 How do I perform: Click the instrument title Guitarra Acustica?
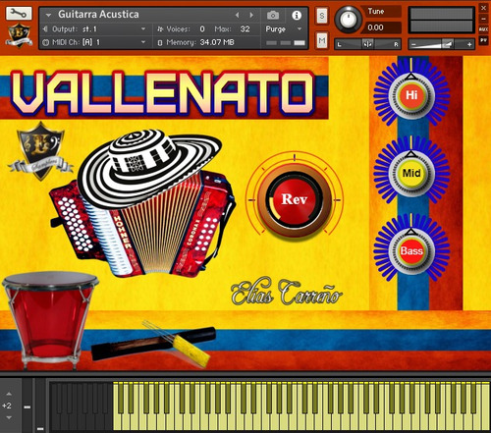coord(98,15)
